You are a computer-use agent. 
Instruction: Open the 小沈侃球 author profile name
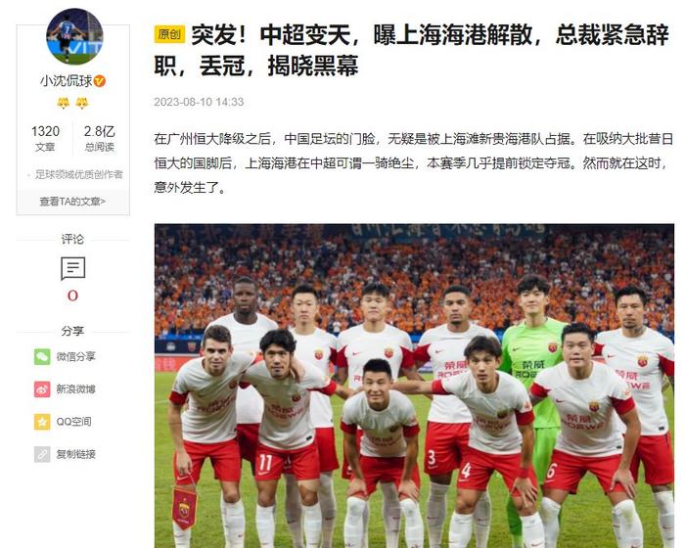coord(67,81)
